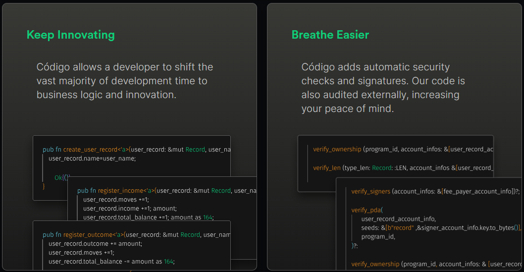Select the register_outcome function signature line
Image resolution: width=524 pixels, height=272 pixels.
click(x=136, y=234)
